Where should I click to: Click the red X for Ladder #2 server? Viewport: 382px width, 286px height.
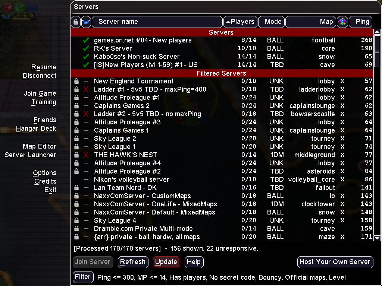pyautogui.click(x=86, y=114)
